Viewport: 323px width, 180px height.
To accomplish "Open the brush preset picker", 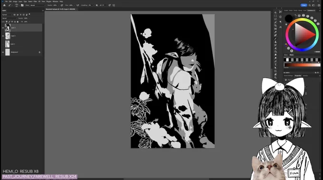I will (17, 5).
